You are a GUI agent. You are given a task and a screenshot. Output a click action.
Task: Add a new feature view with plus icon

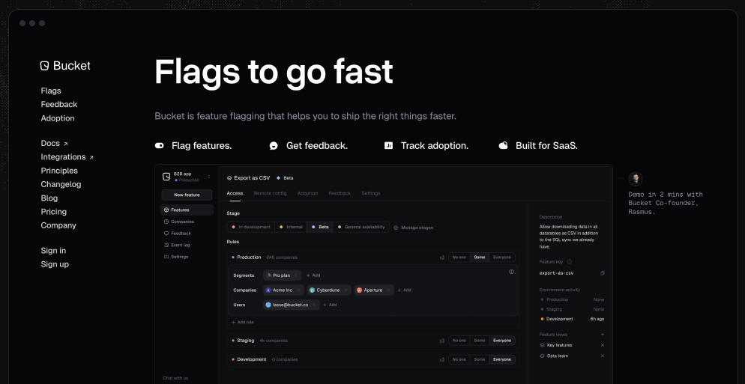click(x=602, y=335)
